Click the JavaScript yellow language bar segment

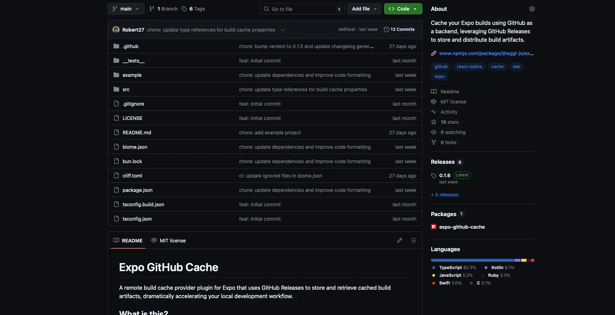pos(524,260)
